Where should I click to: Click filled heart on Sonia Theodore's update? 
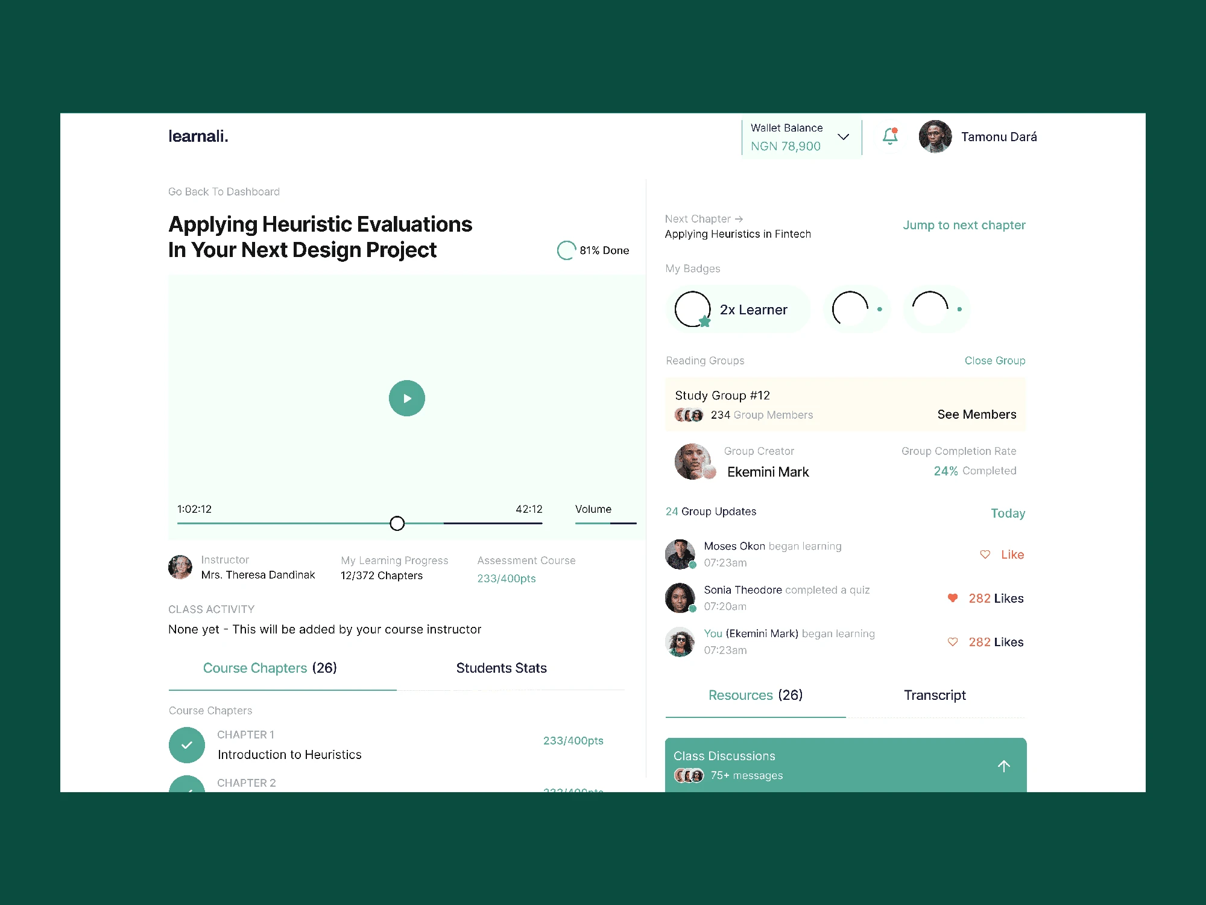point(953,598)
